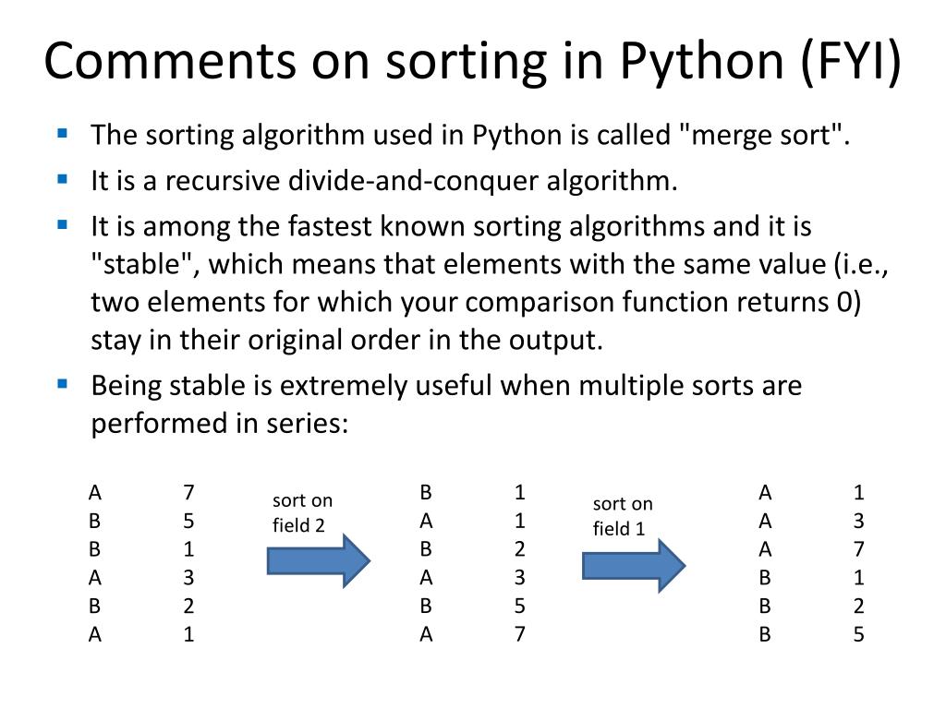
Task: Select the first blue square bullet marker
Action: 62,133
